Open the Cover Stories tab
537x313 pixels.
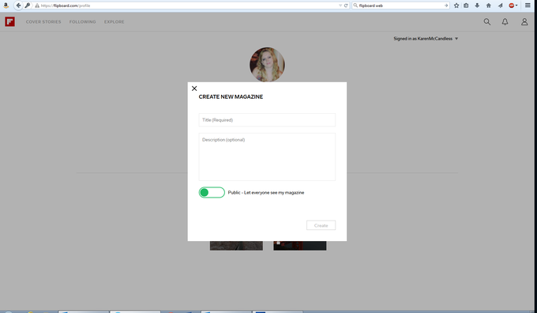43,21
